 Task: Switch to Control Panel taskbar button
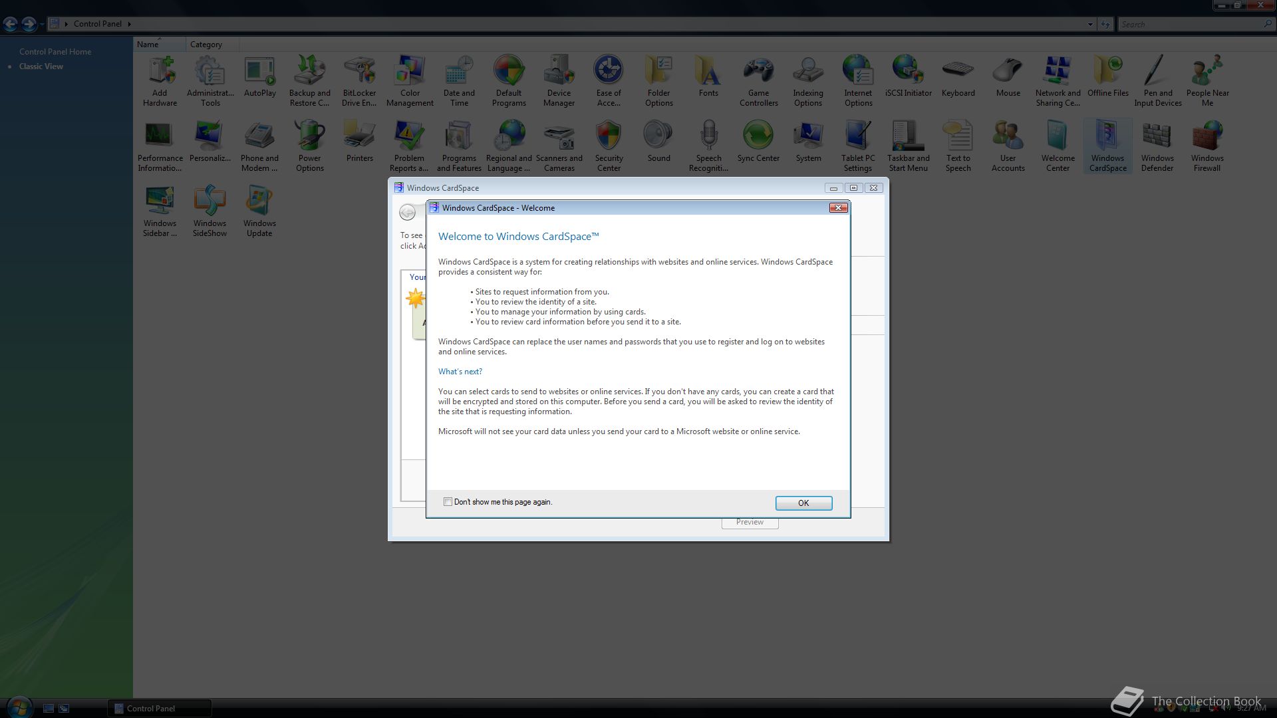click(x=160, y=708)
